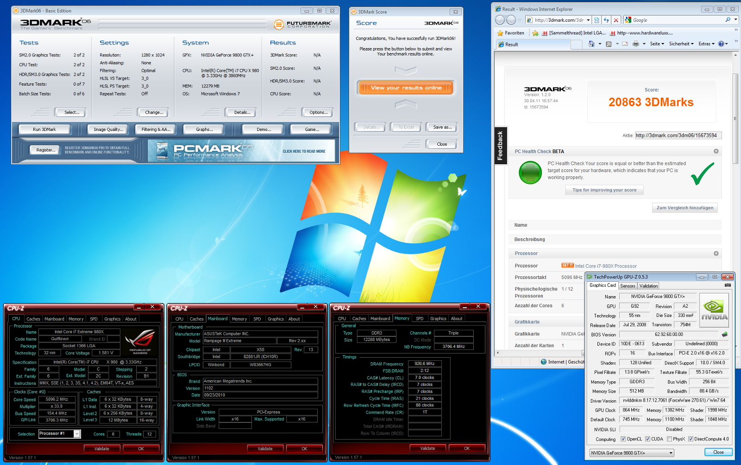Click the IE forward arrow button
741x465 pixels.
point(511,20)
